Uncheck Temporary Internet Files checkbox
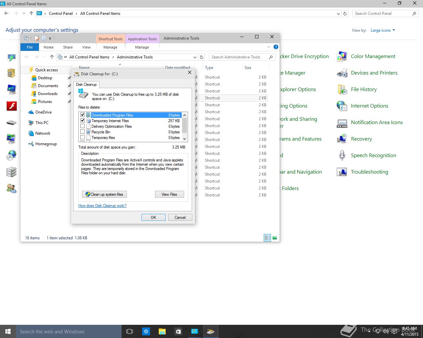The width and height of the screenshot is (423, 338). point(83,120)
